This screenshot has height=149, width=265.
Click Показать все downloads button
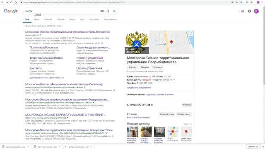(253, 147)
